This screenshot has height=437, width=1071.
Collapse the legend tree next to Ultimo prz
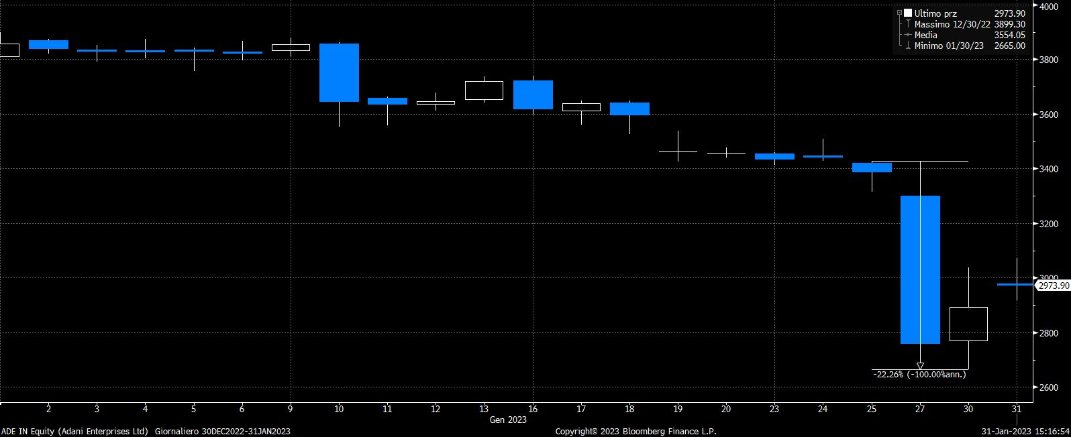tap(899, 13)
